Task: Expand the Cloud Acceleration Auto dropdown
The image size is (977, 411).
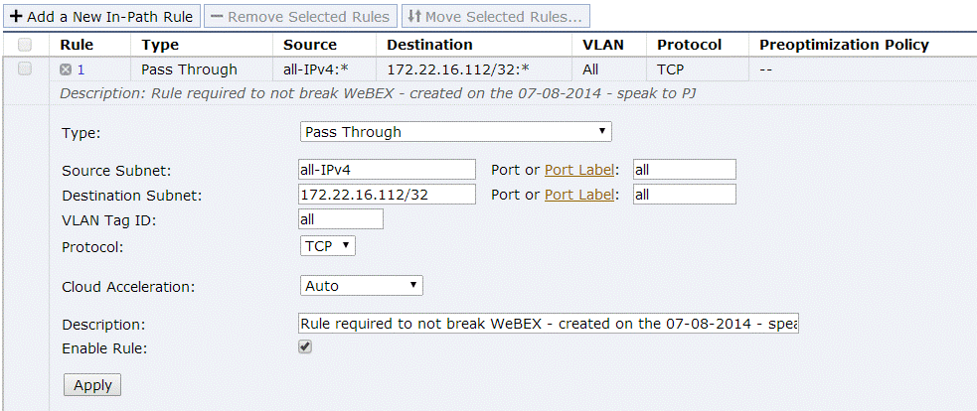Action: pos(362,286)
